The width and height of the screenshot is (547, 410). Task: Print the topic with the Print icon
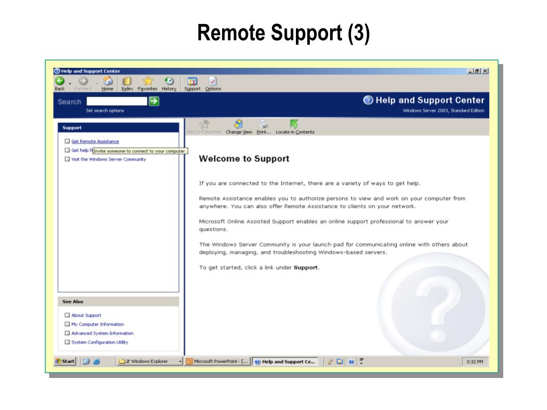tap(264, 124)
